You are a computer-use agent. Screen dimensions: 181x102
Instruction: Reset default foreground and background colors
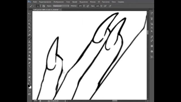[x=28, y=83]
